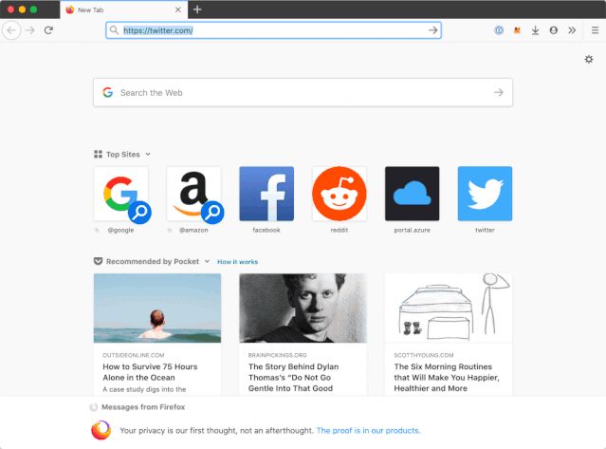Viewport: 606px width, 449px height.
Task: Click the orange fox extension icon
Action: pos(517,30)
